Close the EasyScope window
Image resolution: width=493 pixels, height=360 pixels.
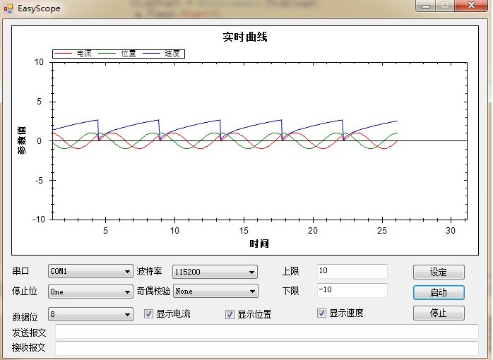pos(470,6)
